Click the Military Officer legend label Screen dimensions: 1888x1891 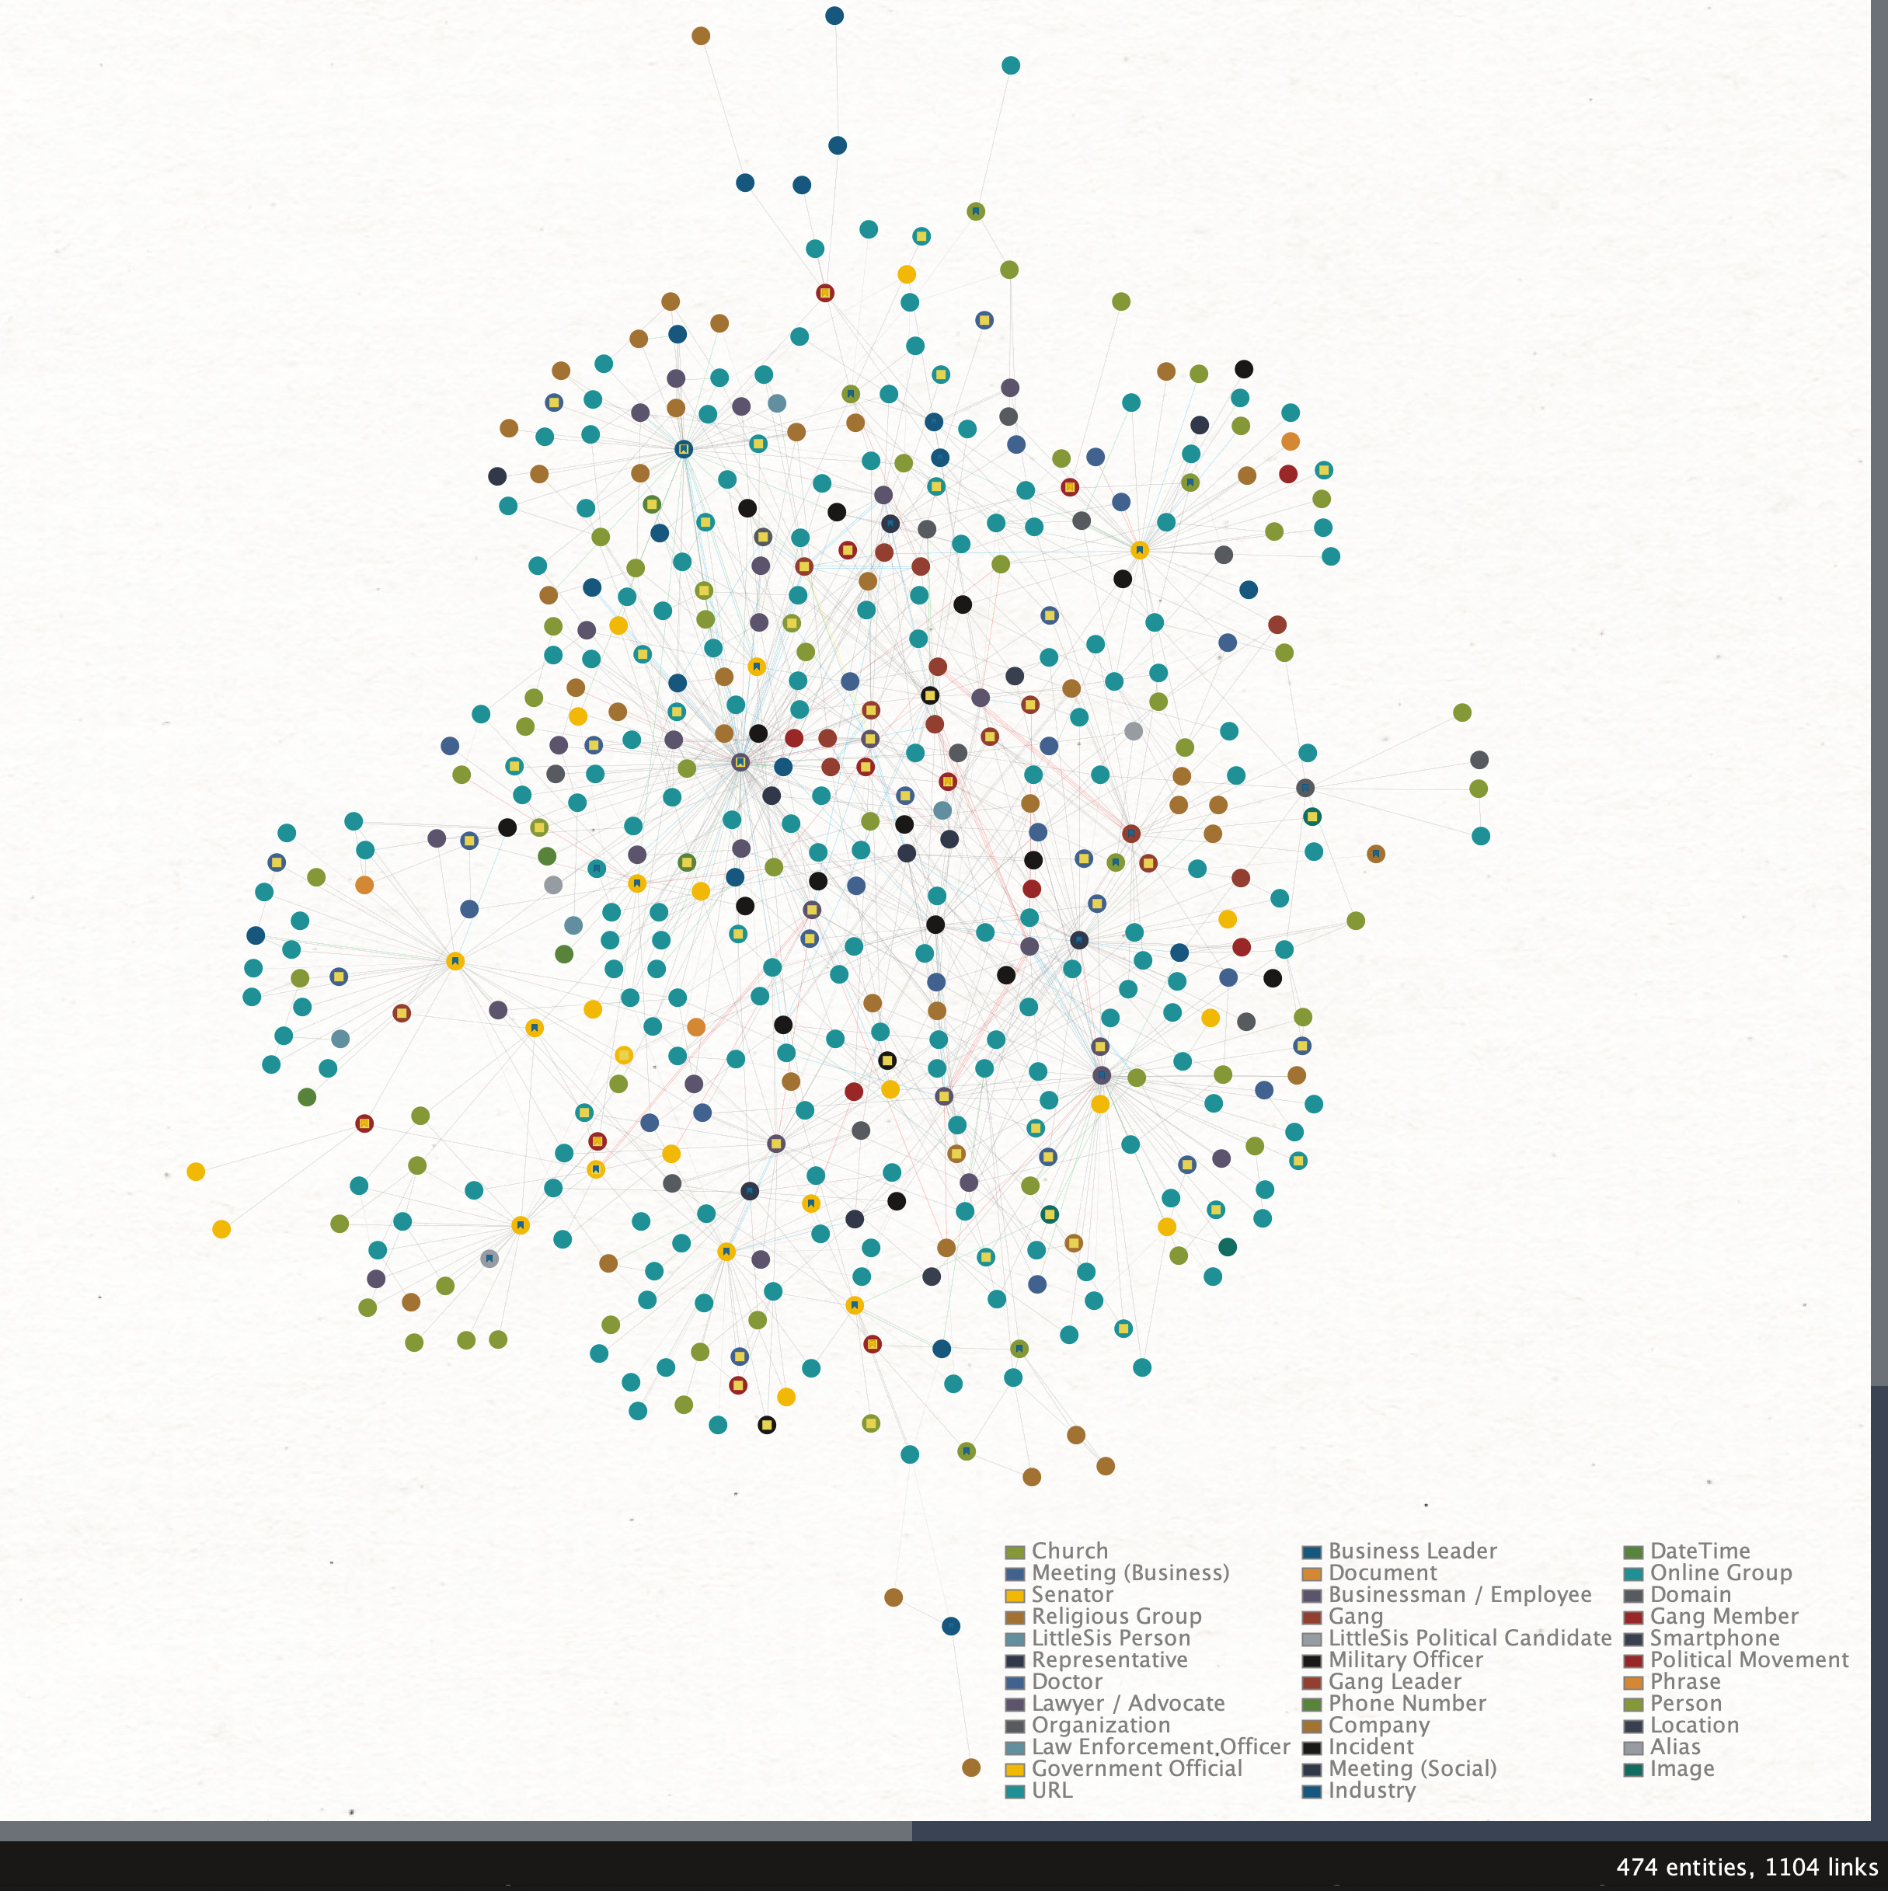click(x=1405, y=1660)
